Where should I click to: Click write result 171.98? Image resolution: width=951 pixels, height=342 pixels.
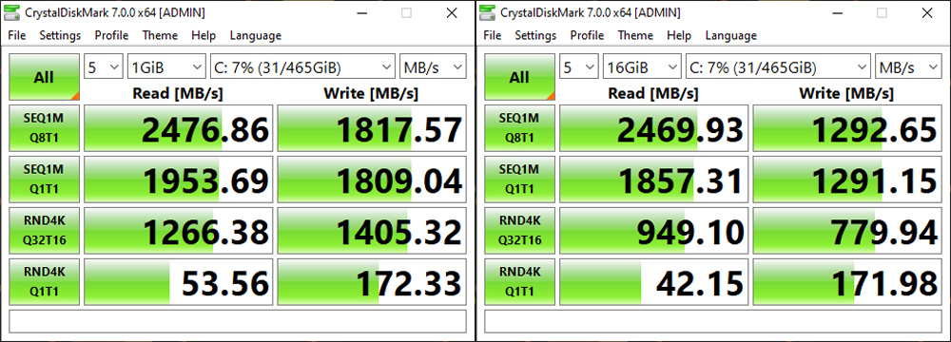pos(848,282)
